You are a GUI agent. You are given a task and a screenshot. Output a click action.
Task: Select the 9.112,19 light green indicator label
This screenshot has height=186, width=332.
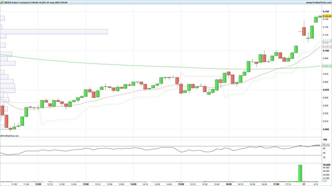[x=326, y=41]
